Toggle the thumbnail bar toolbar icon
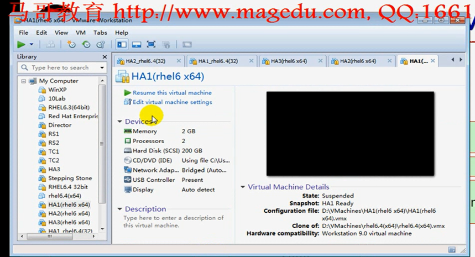 point(137,45)
